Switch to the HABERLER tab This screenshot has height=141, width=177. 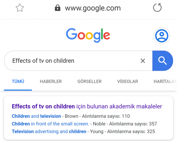tap(51, 82)
